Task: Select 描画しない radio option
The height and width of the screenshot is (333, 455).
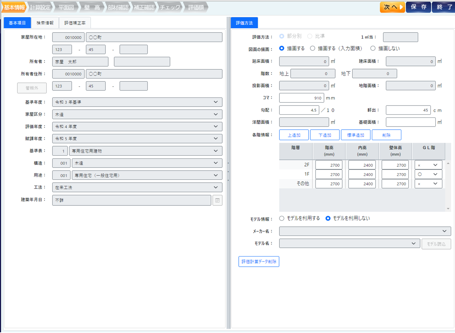Action: [x=373, y=48]
